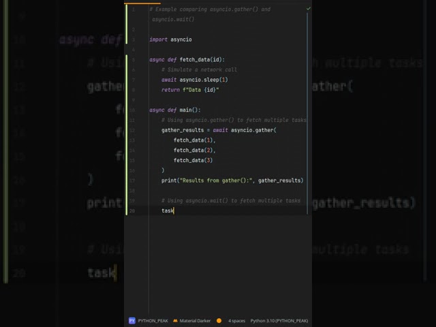Place cursor after the word task
The height and width of the screenshot is (327, 436).
[x=174, y=211]
